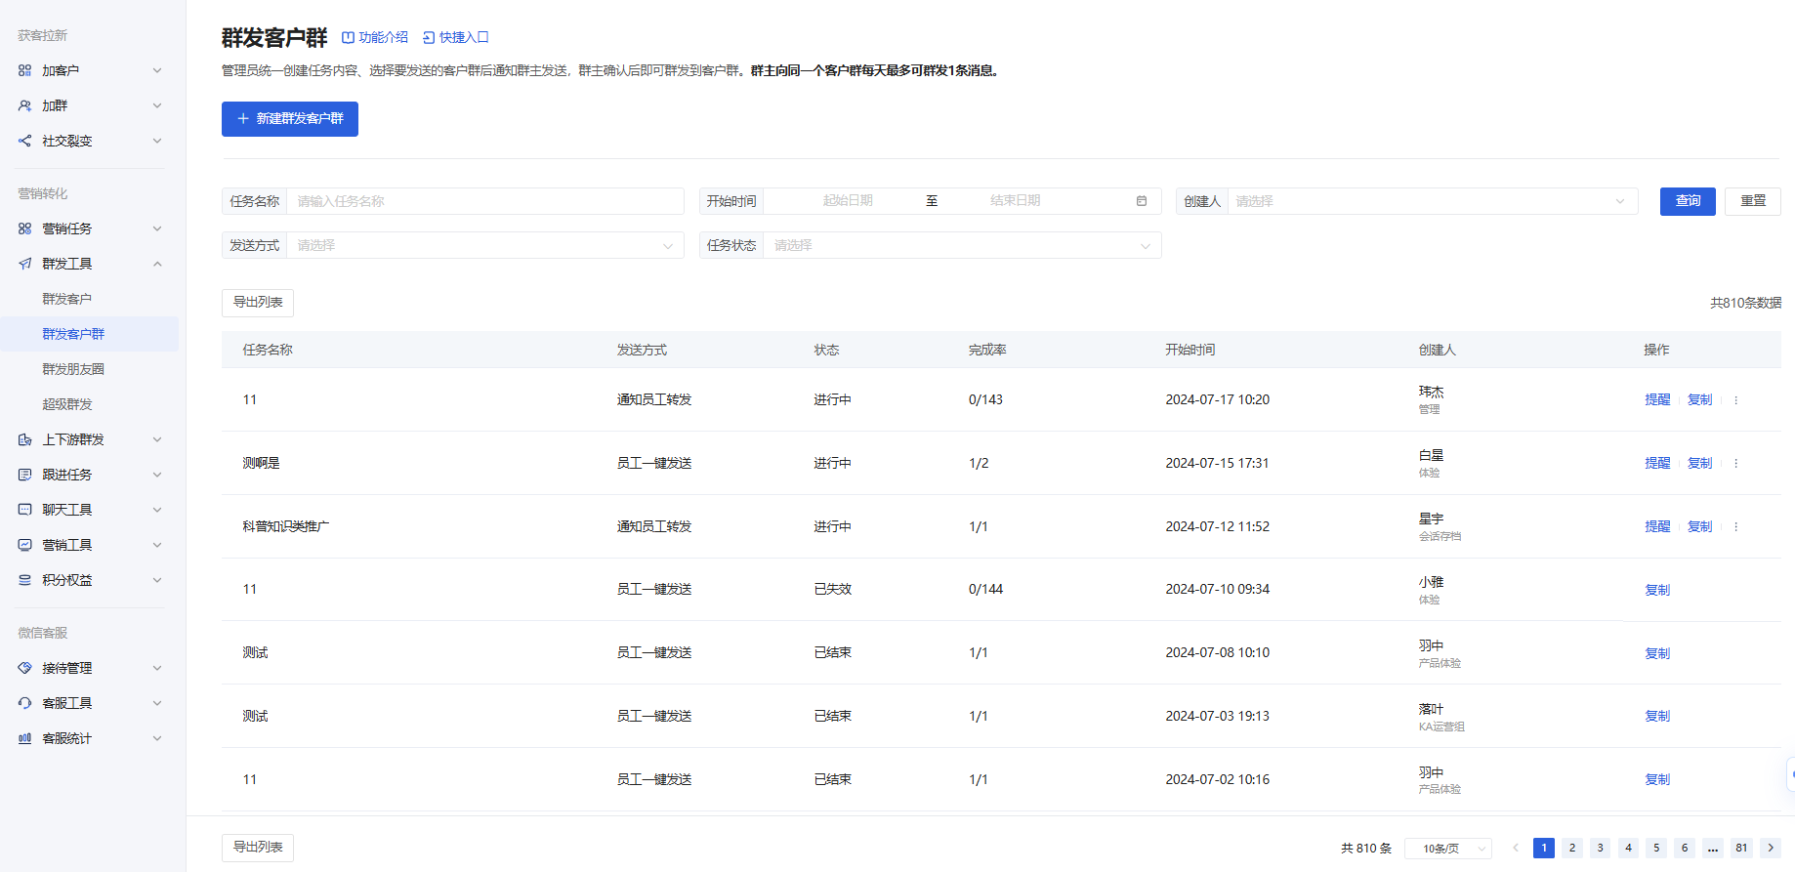1795x872 pixels.
Task: Click the 完成率 column header
Action: click(x=987, y=350)
